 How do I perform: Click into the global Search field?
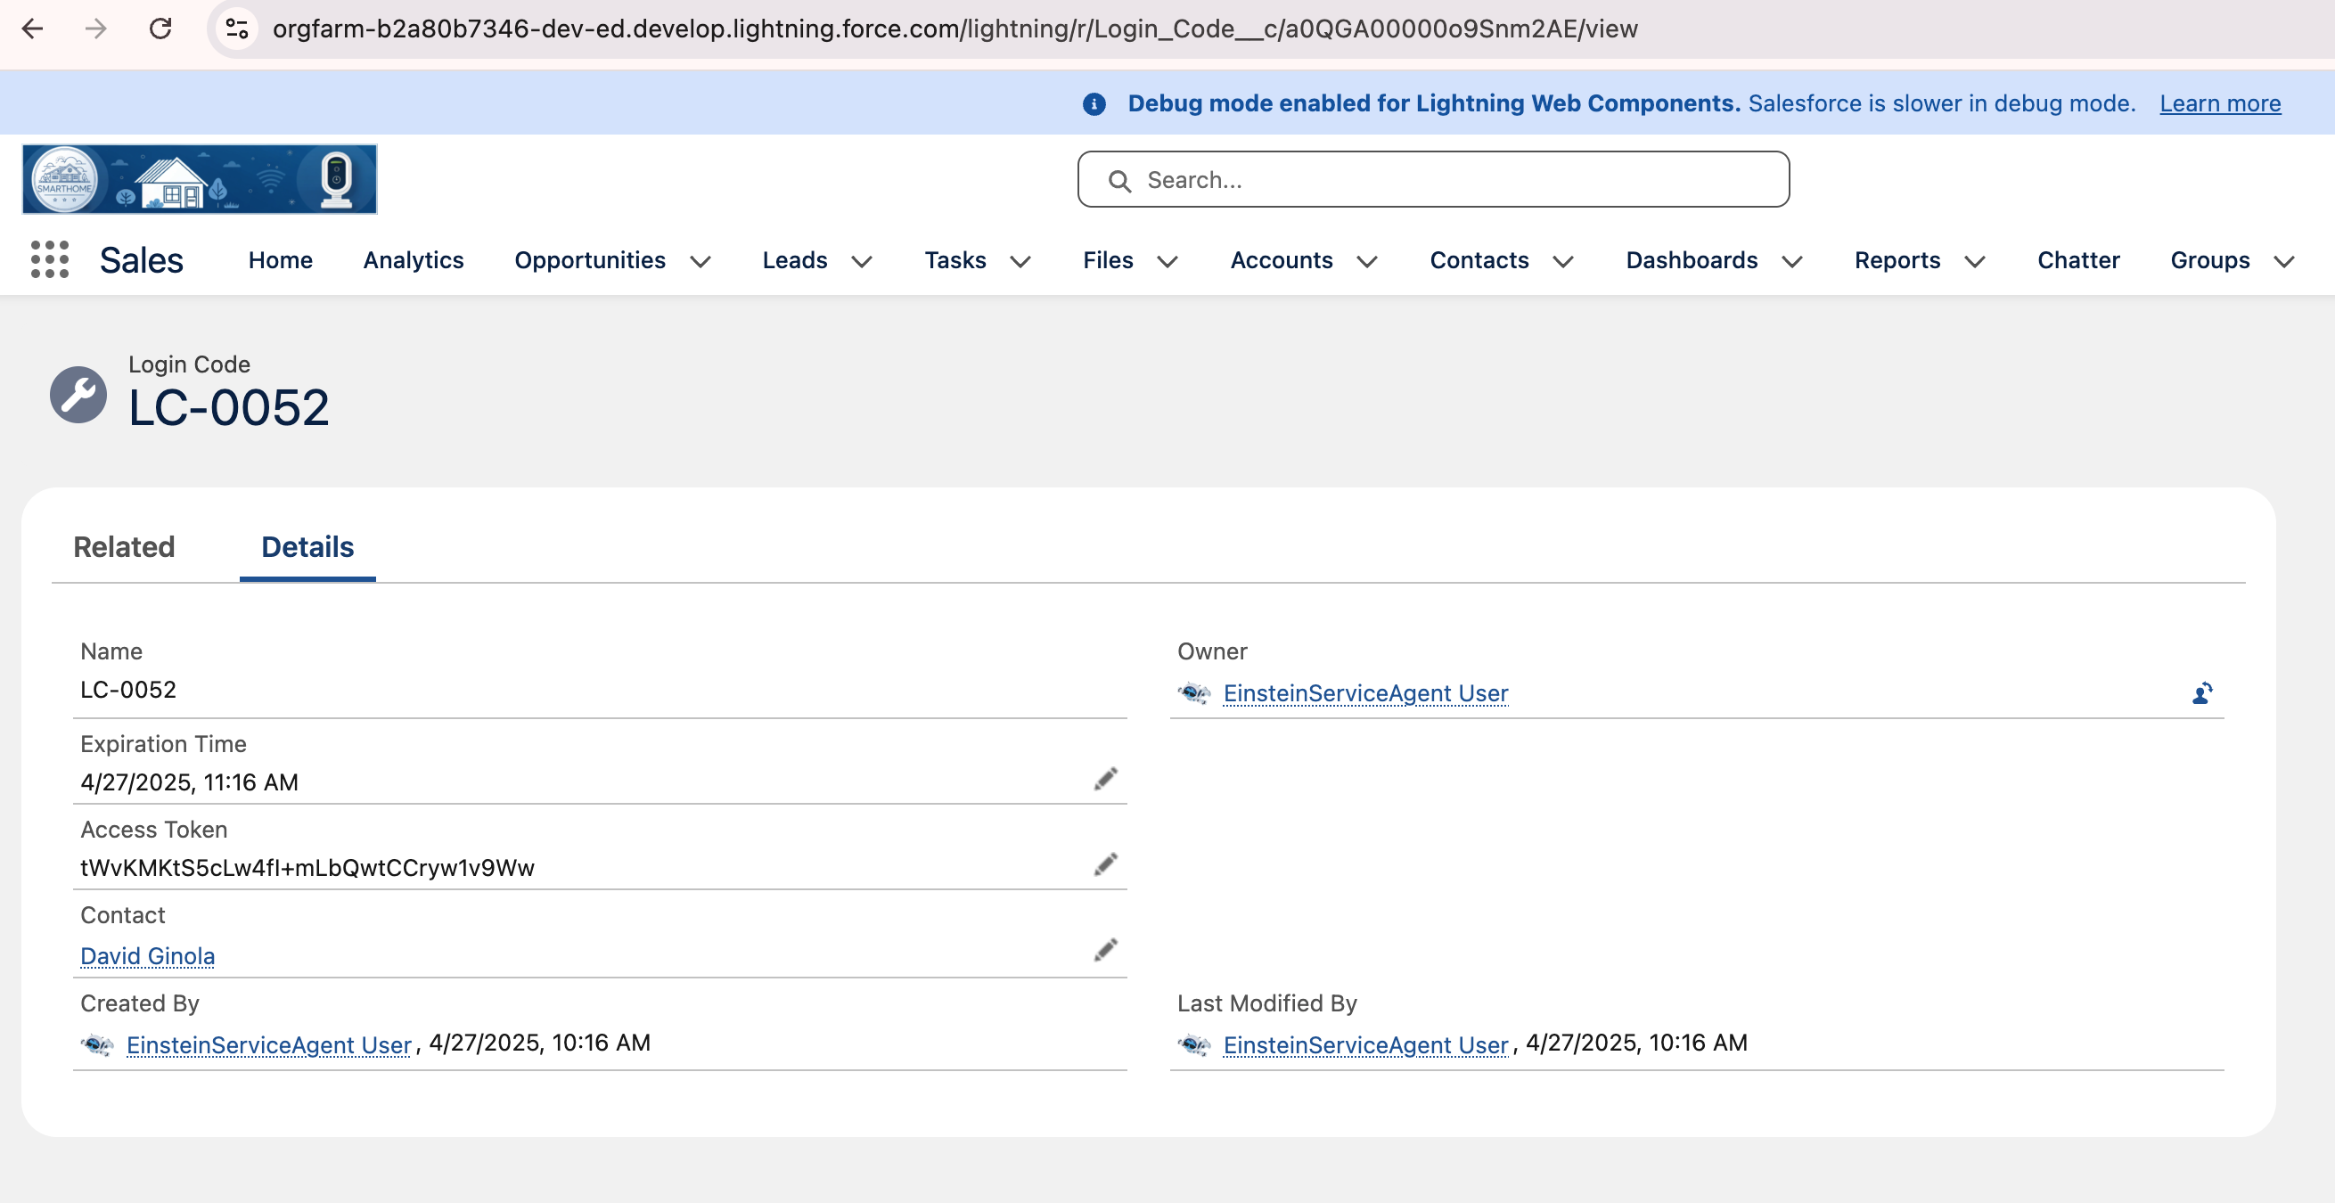1432,180
